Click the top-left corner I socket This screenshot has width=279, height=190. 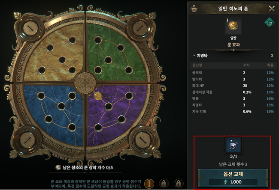pyautogui.click(x=31, y=28)
